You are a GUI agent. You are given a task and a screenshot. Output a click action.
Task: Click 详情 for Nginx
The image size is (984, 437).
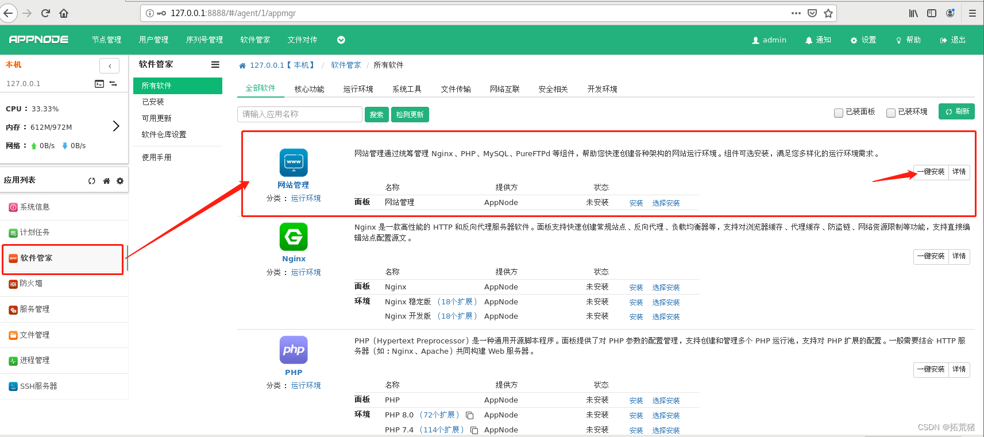point(959,256)
